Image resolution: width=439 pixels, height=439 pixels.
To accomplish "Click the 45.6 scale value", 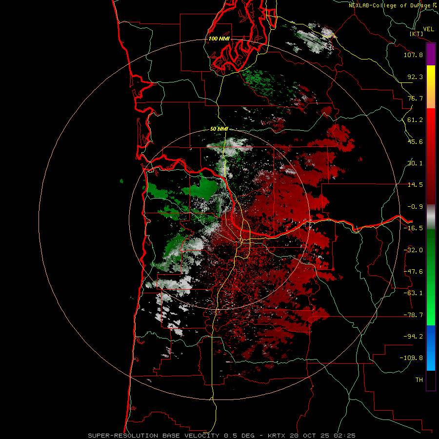I will tap(415, 141).
